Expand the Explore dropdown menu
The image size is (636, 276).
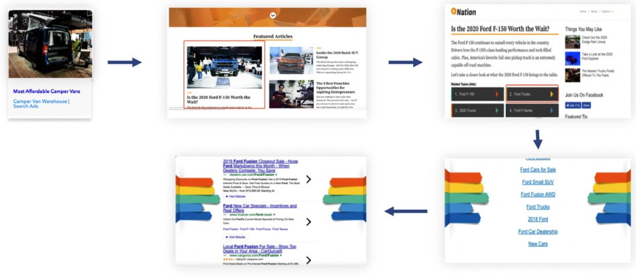(608, 11)
